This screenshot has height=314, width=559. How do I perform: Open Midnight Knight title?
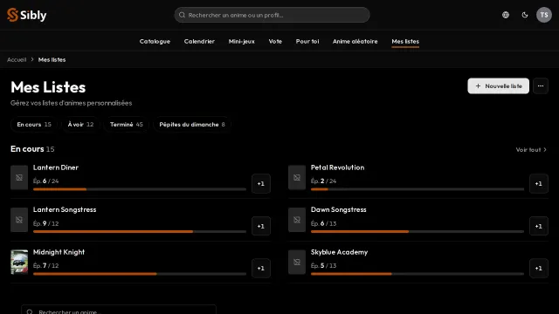[59, 252]
